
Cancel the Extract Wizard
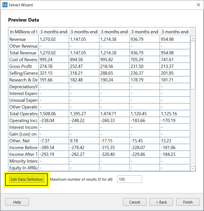[134, 202]
